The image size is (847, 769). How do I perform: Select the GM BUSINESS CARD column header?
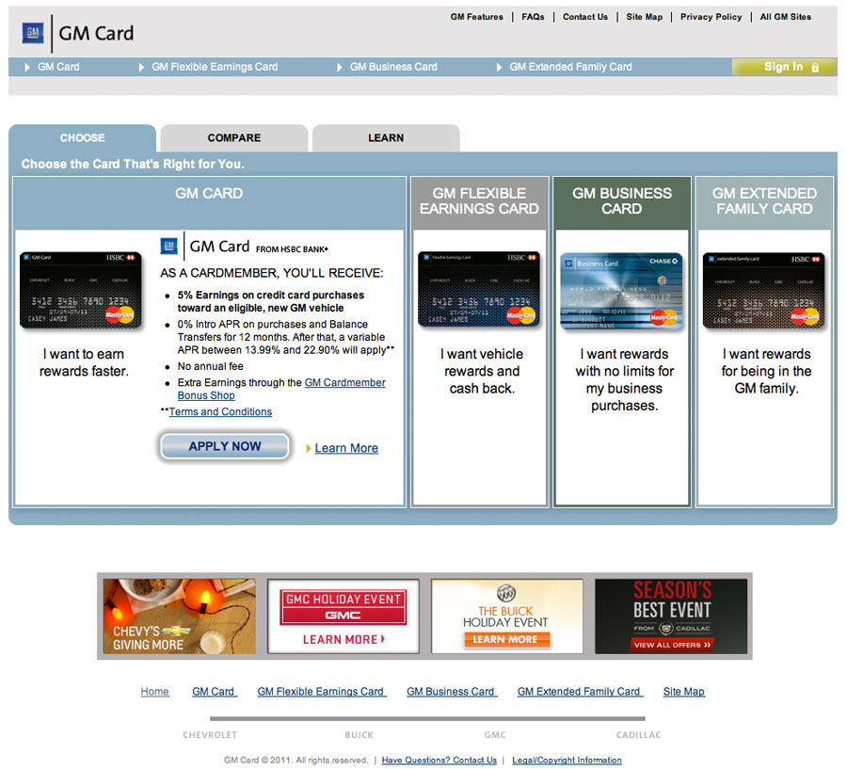pos(622,201)
